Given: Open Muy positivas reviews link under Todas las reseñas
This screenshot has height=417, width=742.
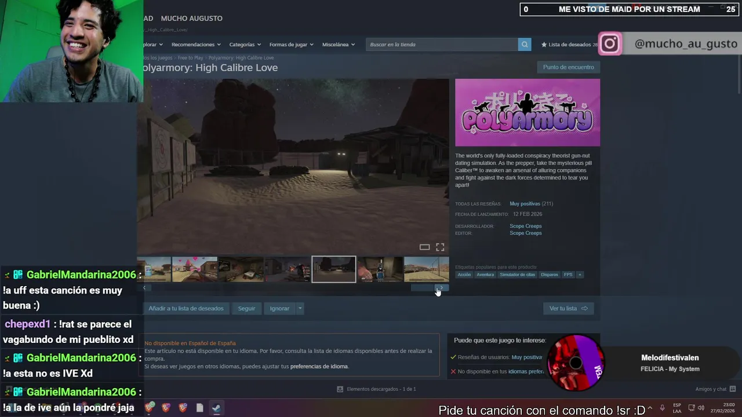Looking at the screenshot, I should click(525, 204).
